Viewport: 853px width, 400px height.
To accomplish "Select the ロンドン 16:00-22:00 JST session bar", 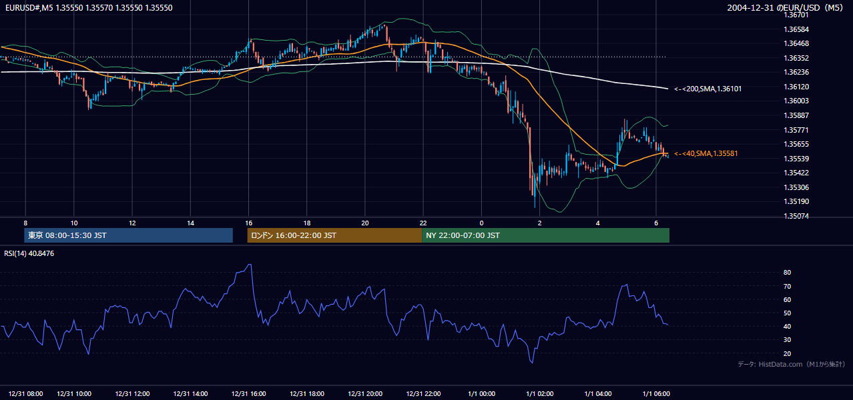I will [334, 235].
